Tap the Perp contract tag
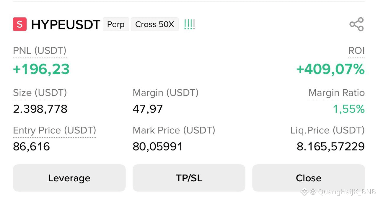Image resolution: width=378 pixels, height=199 pixels. tap(116, 24)
